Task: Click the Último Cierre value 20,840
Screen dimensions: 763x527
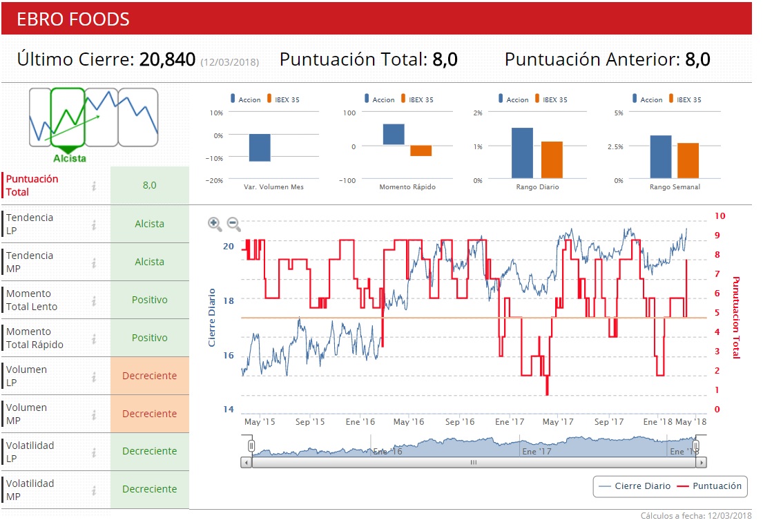Action: click(x=167, y=59)
